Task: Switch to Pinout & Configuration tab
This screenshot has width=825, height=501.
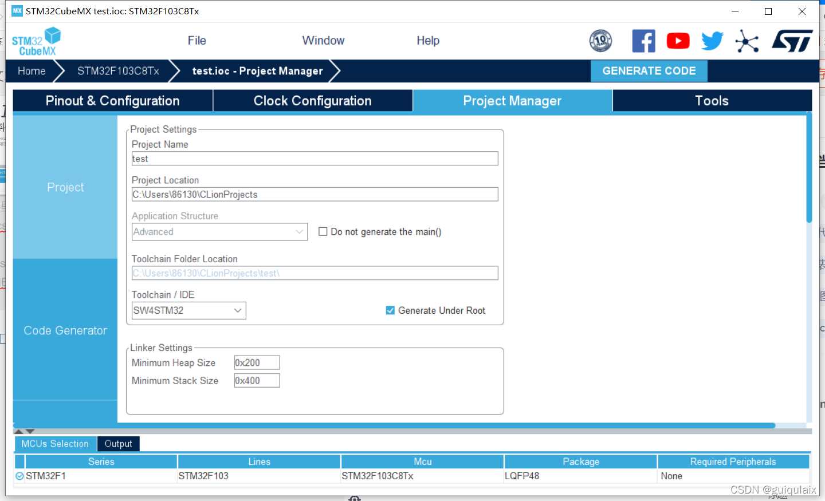Action: (x=112, y=101)
